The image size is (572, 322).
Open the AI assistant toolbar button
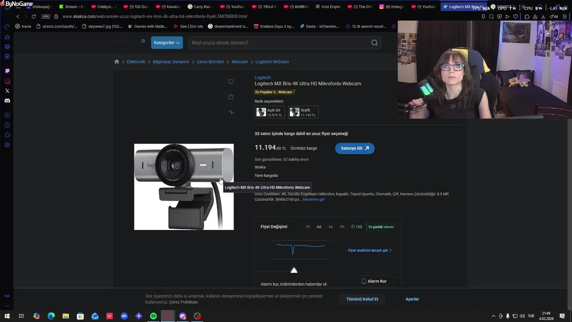point(554,17)
